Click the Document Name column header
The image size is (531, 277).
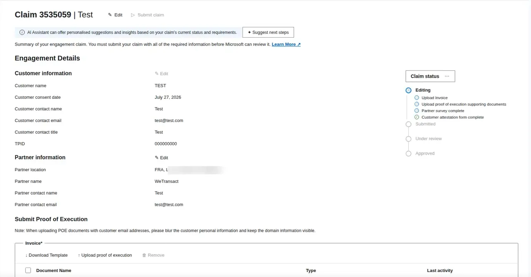coord(54,270)
